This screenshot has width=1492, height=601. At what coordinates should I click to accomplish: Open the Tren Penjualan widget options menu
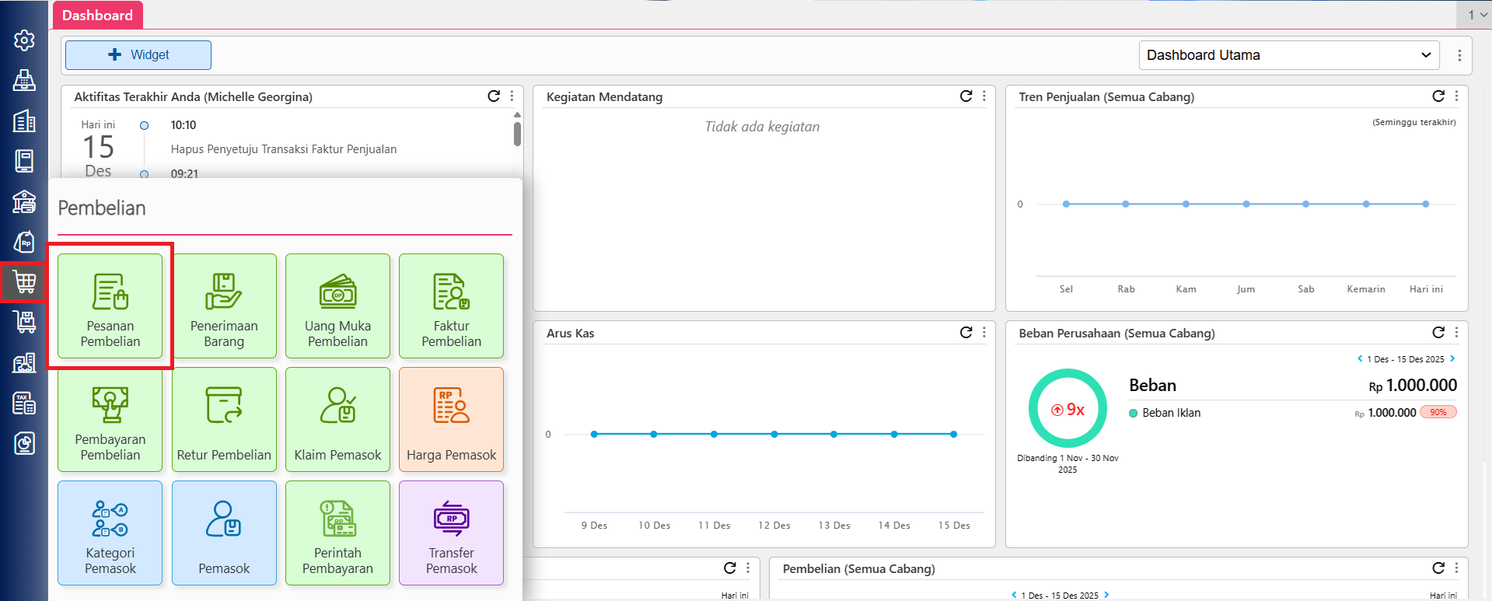1456,96
